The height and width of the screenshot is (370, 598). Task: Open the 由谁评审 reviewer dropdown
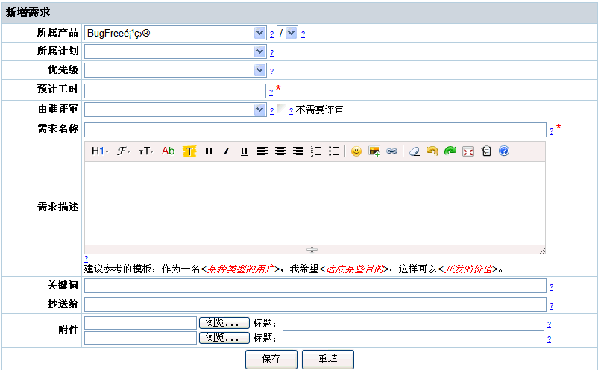click(x=175, y=110)
